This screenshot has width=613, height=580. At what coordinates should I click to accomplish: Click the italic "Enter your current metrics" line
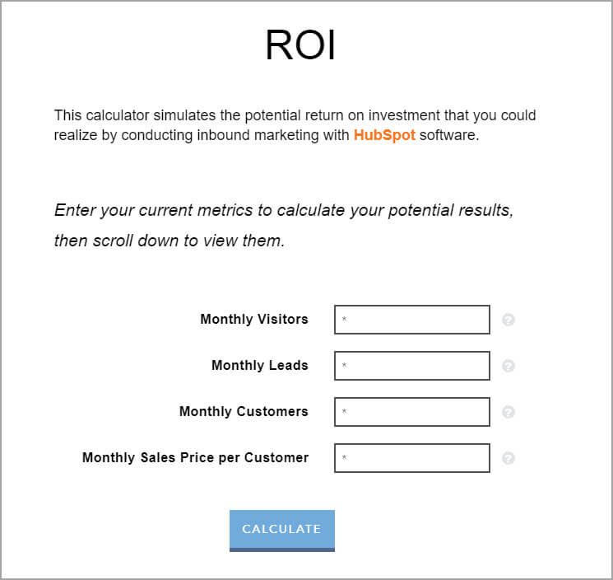[x=284, y=210]
